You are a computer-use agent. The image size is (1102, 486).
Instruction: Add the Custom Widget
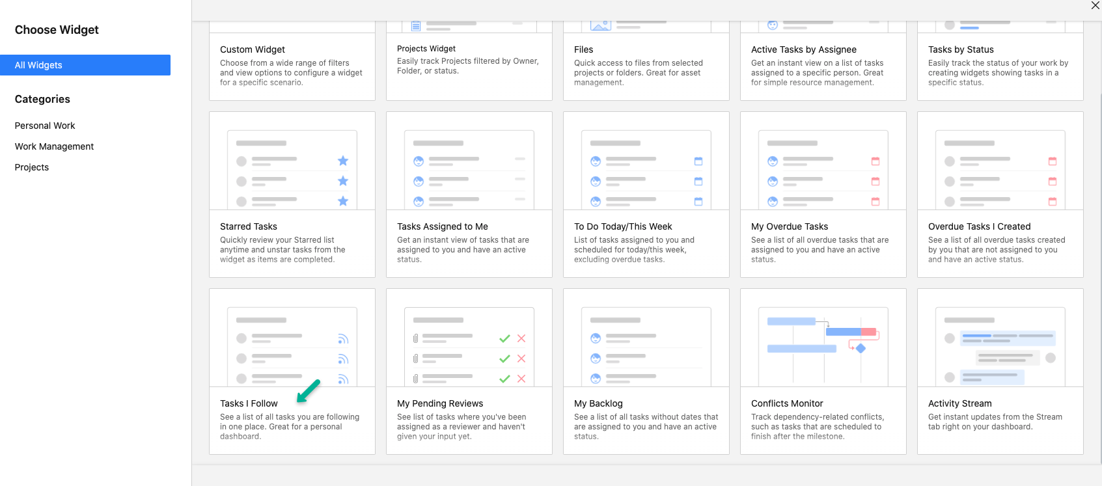point(292,65)
